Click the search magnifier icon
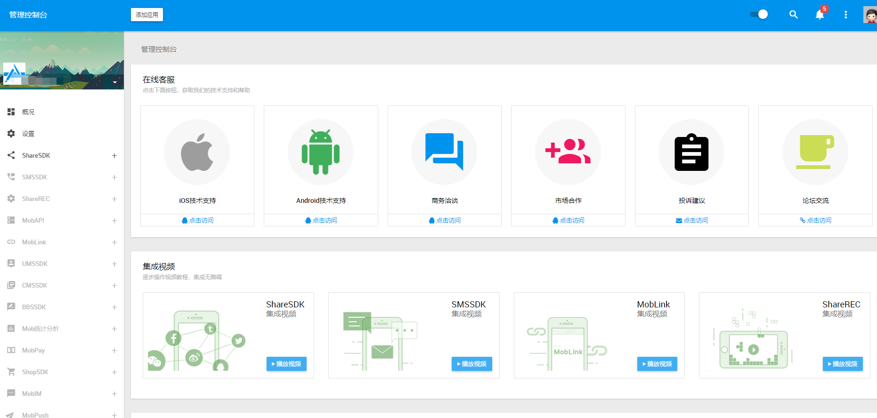 (794, 15)
